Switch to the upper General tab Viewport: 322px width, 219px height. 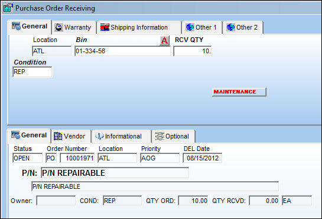pos(30,27)
